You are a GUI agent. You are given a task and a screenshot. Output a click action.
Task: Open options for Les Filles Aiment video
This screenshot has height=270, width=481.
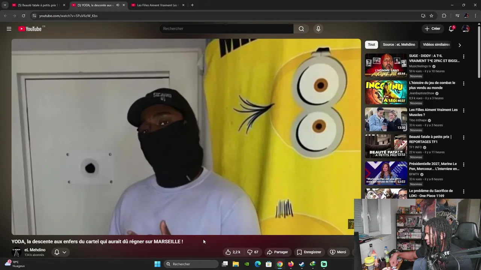[463, 111]
